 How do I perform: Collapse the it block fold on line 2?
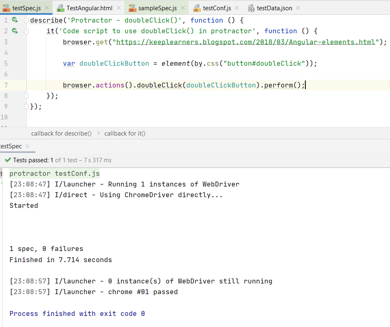[26, 31]
